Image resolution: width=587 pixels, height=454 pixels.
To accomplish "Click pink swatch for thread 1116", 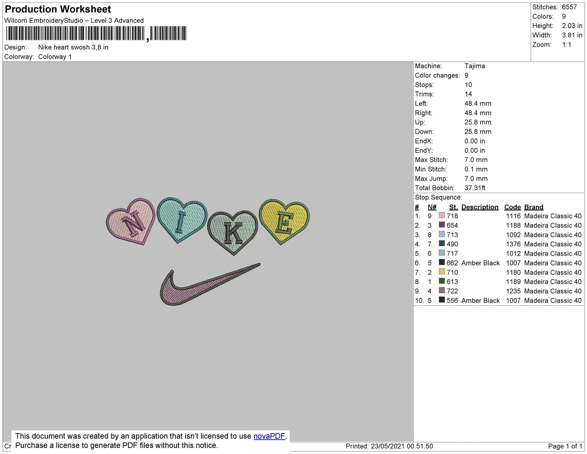I will click(x=442, y=215).
